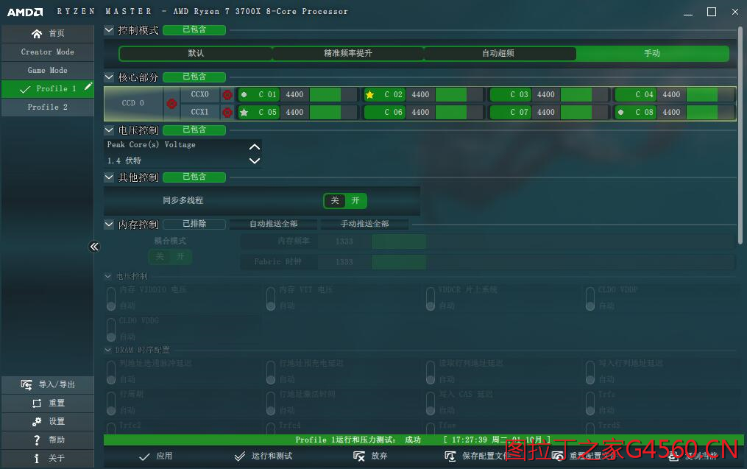This screenshot has width=747, height=469.
Task: Click the Save Profile (保存配置文件) icon
Action: pyautogui.click(x=450, y=455)
